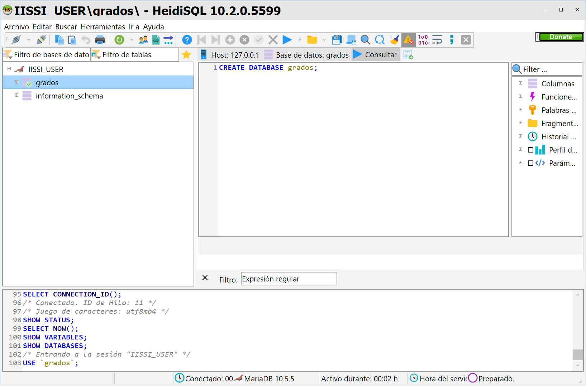Switch to the Consulta tab

[381, 54]
